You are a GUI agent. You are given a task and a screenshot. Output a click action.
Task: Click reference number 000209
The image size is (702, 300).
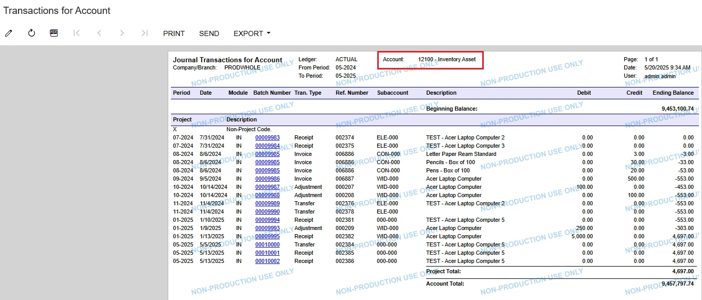345,228
